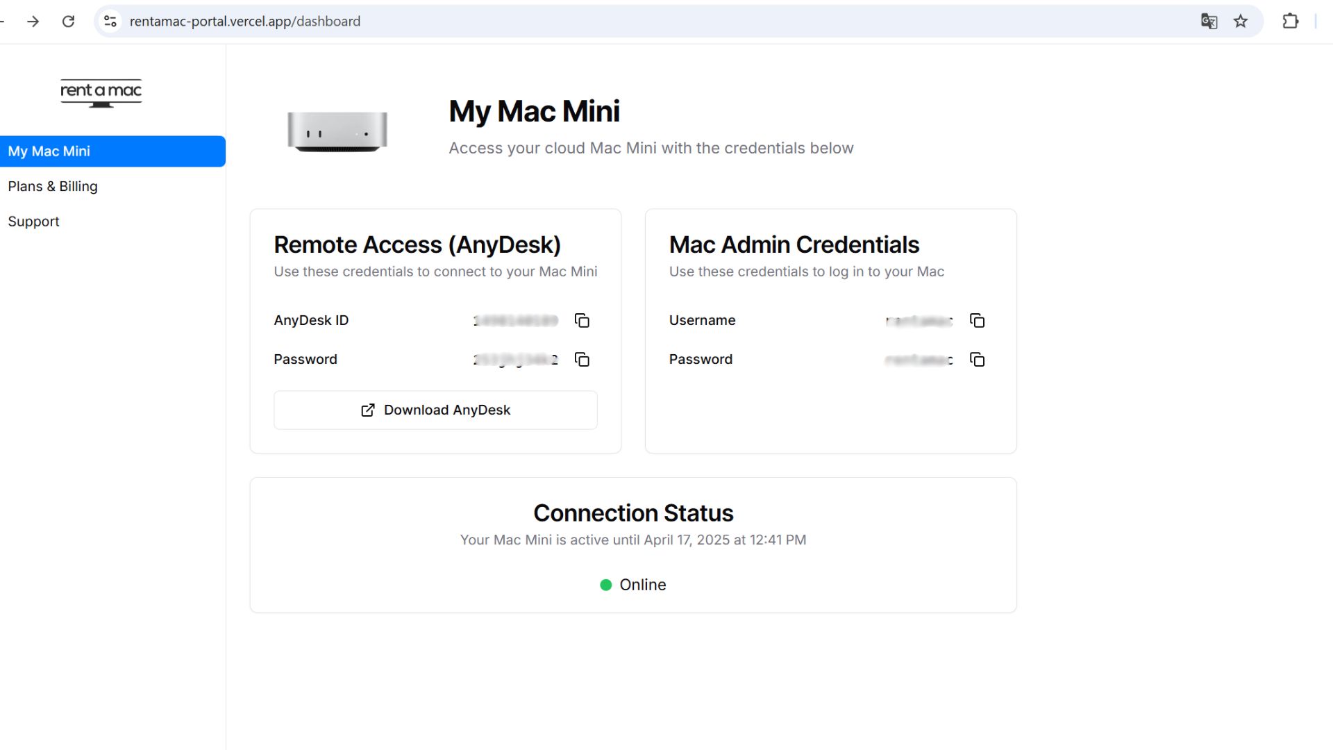Click the blurred AnyDesk ID value
1333x750 pixels.
[x=516, y=320]
